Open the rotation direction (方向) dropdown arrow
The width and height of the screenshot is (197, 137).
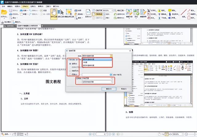click(x=111, y=56)
